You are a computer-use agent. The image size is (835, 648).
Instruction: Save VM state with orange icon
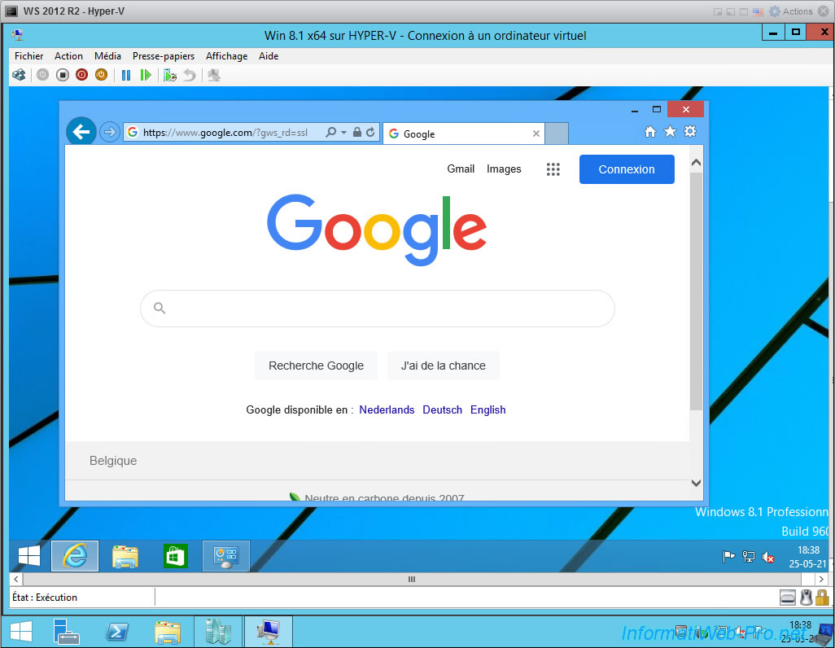(101, 75)
